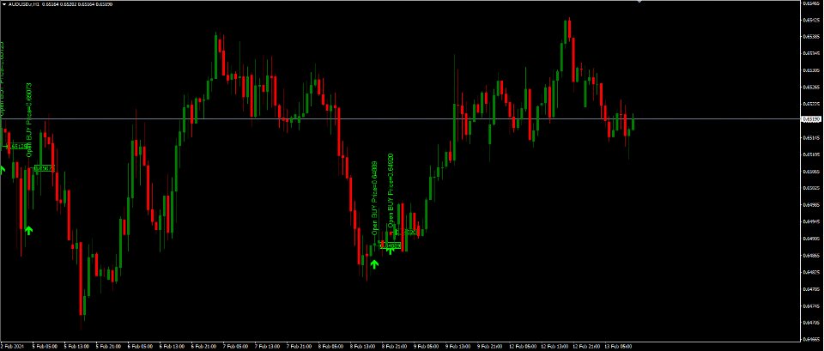
Task: Click the '8 Feb 05:00' time axis label
Action: tap(331, 346)
